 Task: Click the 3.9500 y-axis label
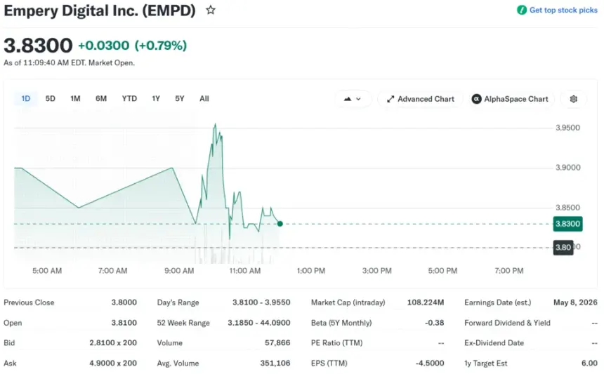coord(567,128)
